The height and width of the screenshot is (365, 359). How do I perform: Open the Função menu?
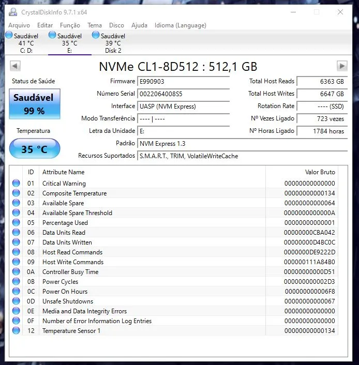tap(70, 25)
